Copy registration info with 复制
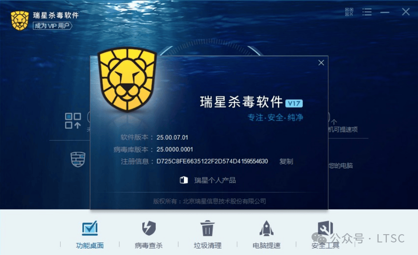Screen dimensions: 418x255 pyautogui.click(x=286, y=161)
